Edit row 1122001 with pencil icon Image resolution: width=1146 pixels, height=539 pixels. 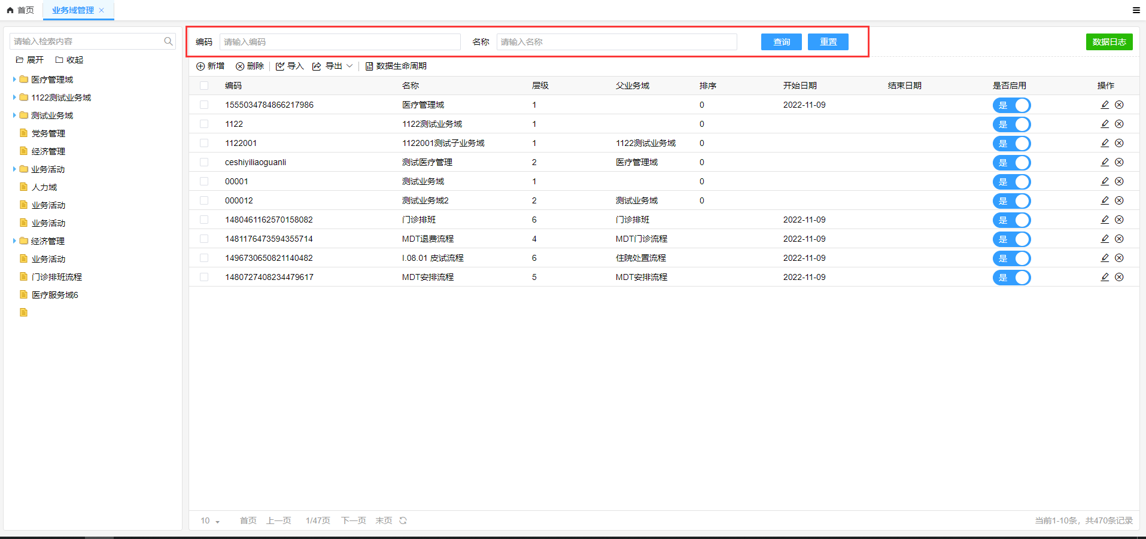click(x=1105, y=143)
